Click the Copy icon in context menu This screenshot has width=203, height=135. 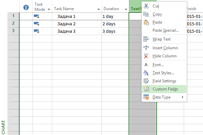tap(146, 14)
